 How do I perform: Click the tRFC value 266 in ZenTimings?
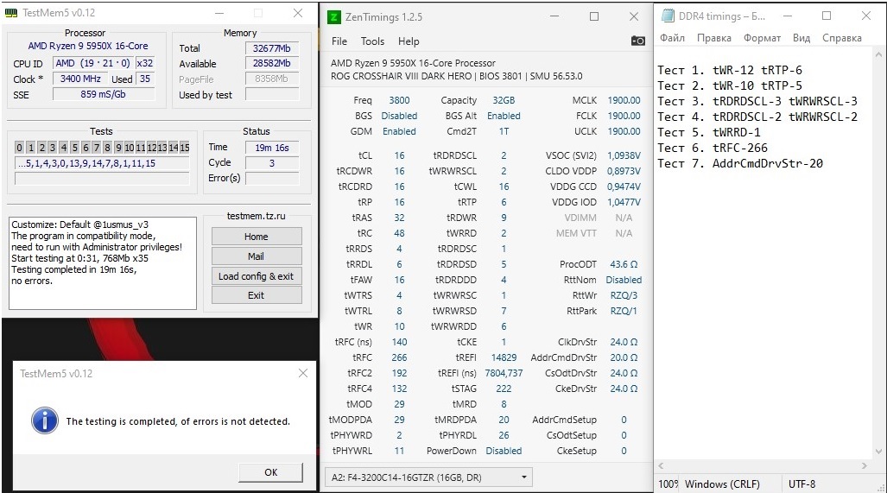pos(399,357)
